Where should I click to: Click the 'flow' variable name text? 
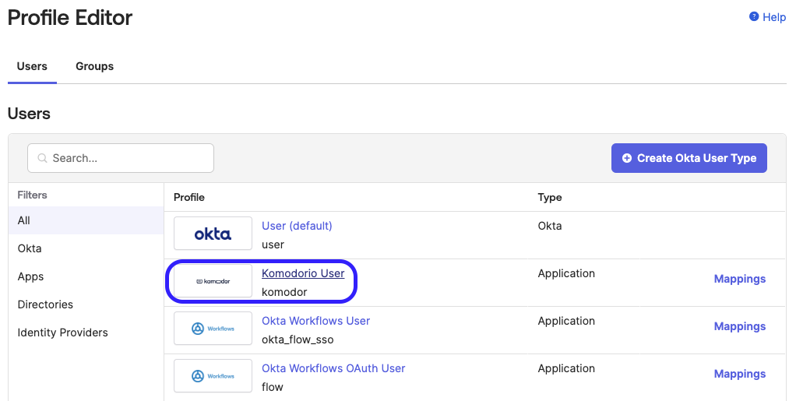pyautogui.click(x=273, y=387)
